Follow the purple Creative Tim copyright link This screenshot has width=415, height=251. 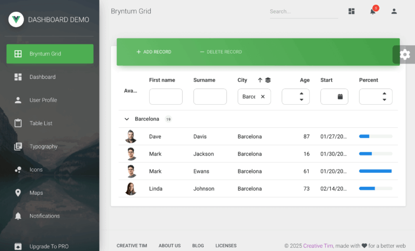[318, 246]
